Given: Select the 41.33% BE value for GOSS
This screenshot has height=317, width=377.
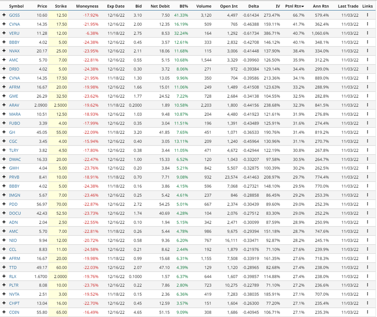Looking at the screenshot, I should tap(181, 15).
